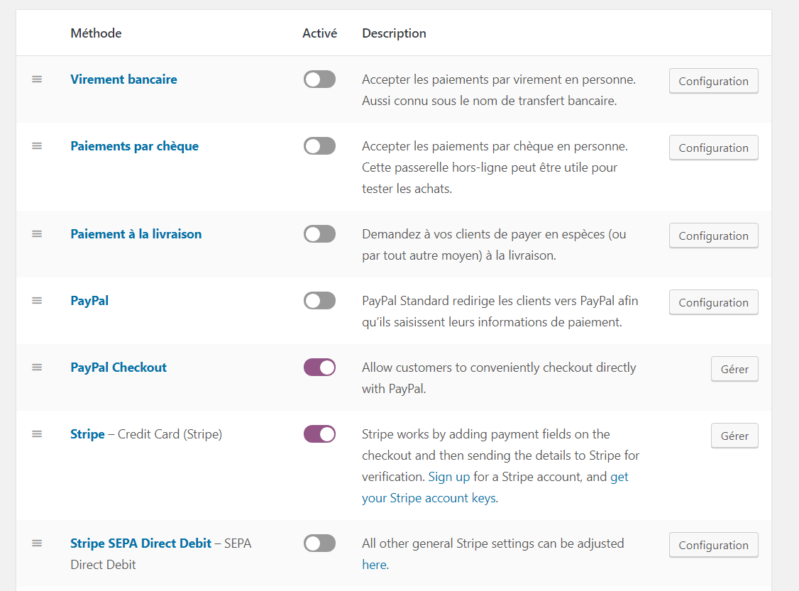The width and height of the screenshot is (799, 591).
Task: Click Gérer button for Stripe
Action: [x=734, y=436]
